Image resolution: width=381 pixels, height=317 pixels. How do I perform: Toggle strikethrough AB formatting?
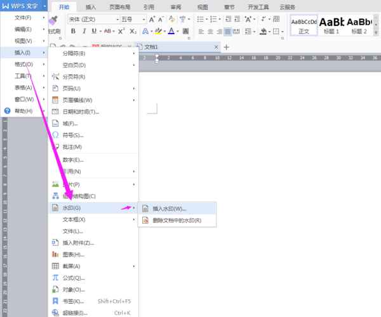pyautogui.click(x=107, y=31)
